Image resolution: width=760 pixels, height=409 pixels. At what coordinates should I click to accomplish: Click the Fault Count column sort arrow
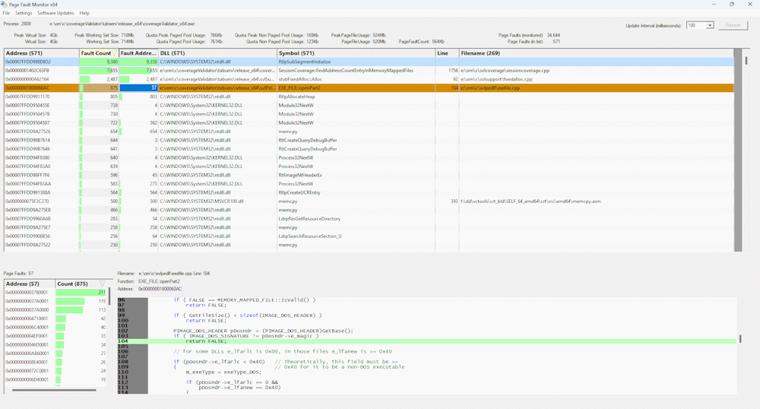115,53
